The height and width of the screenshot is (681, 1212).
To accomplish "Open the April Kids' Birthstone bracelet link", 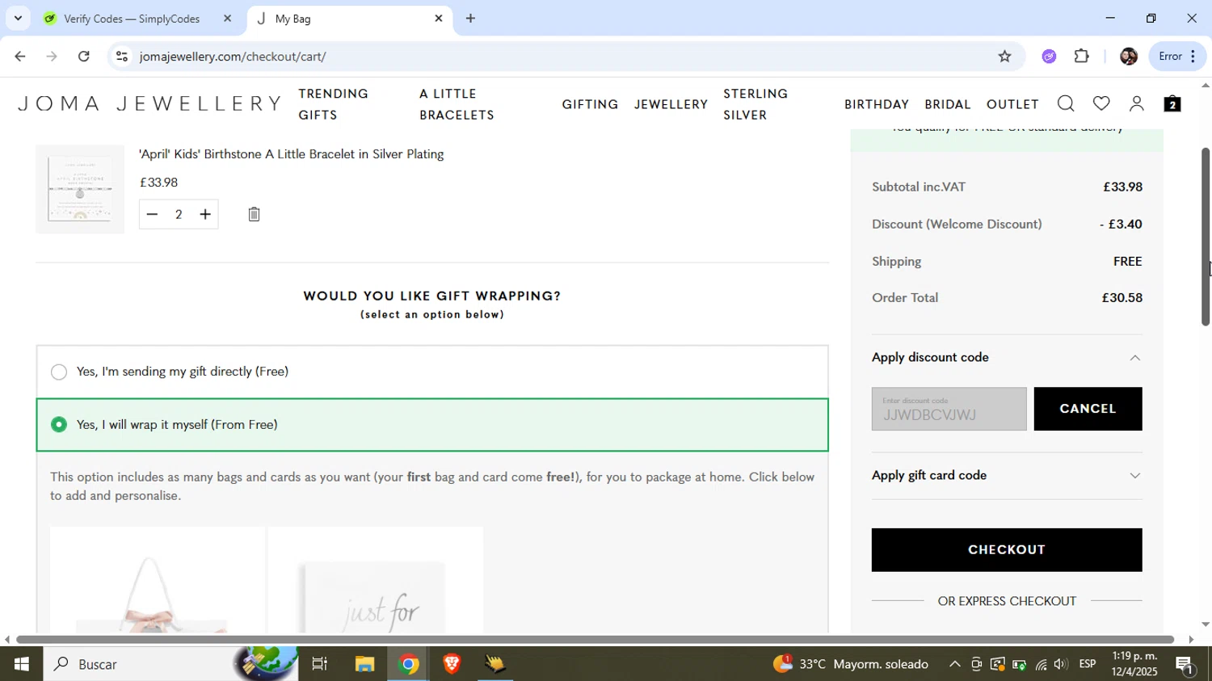I will coord(291,154).
